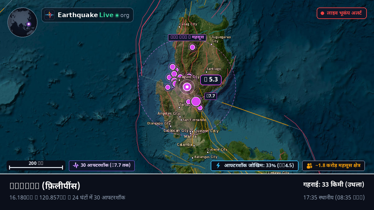This screenshot has width=374, height=210.
Task: Click the गहराई: 33 किमी depth text
Action: (334, 184)
